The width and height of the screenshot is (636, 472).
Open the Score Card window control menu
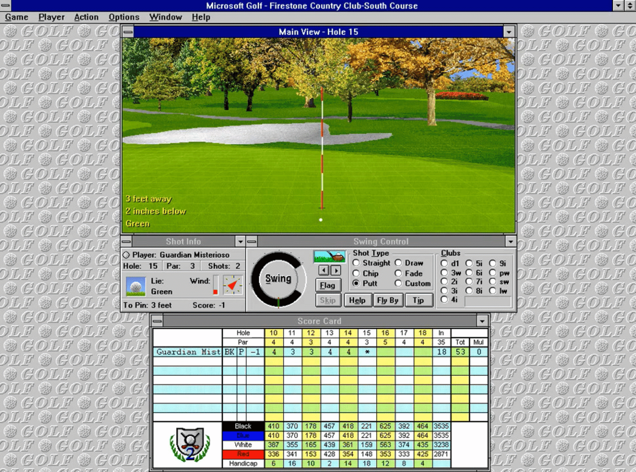pyautogui.click(x=157, y=321)
